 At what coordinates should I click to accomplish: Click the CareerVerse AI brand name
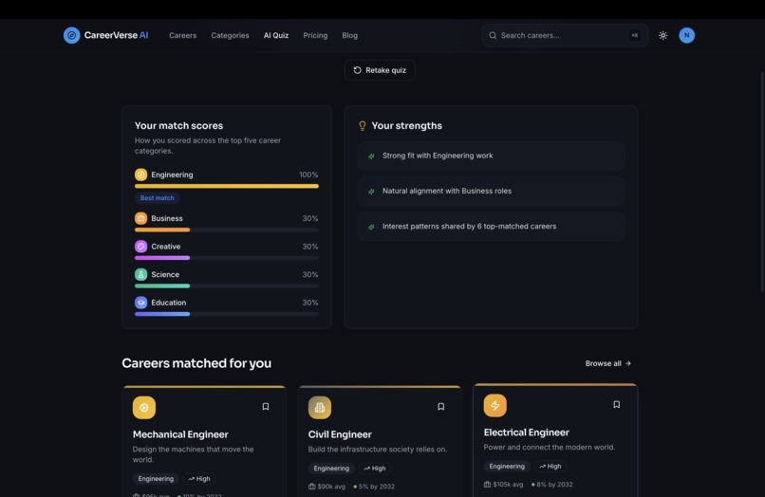[x=116, y=35]
